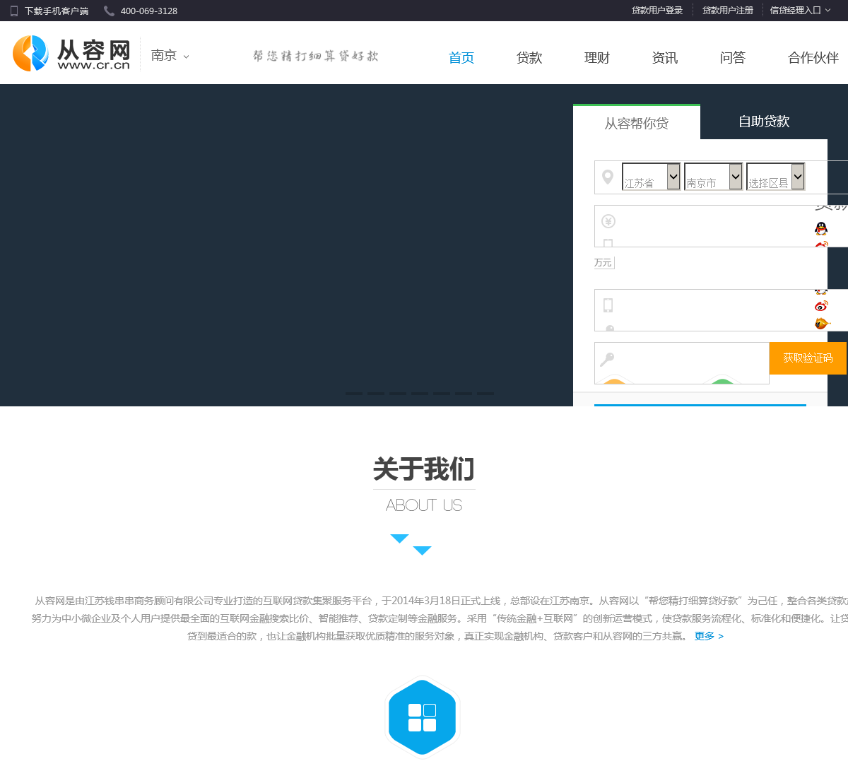Open the 问答 navigation item
848x771 pixels.
(733, 58)
